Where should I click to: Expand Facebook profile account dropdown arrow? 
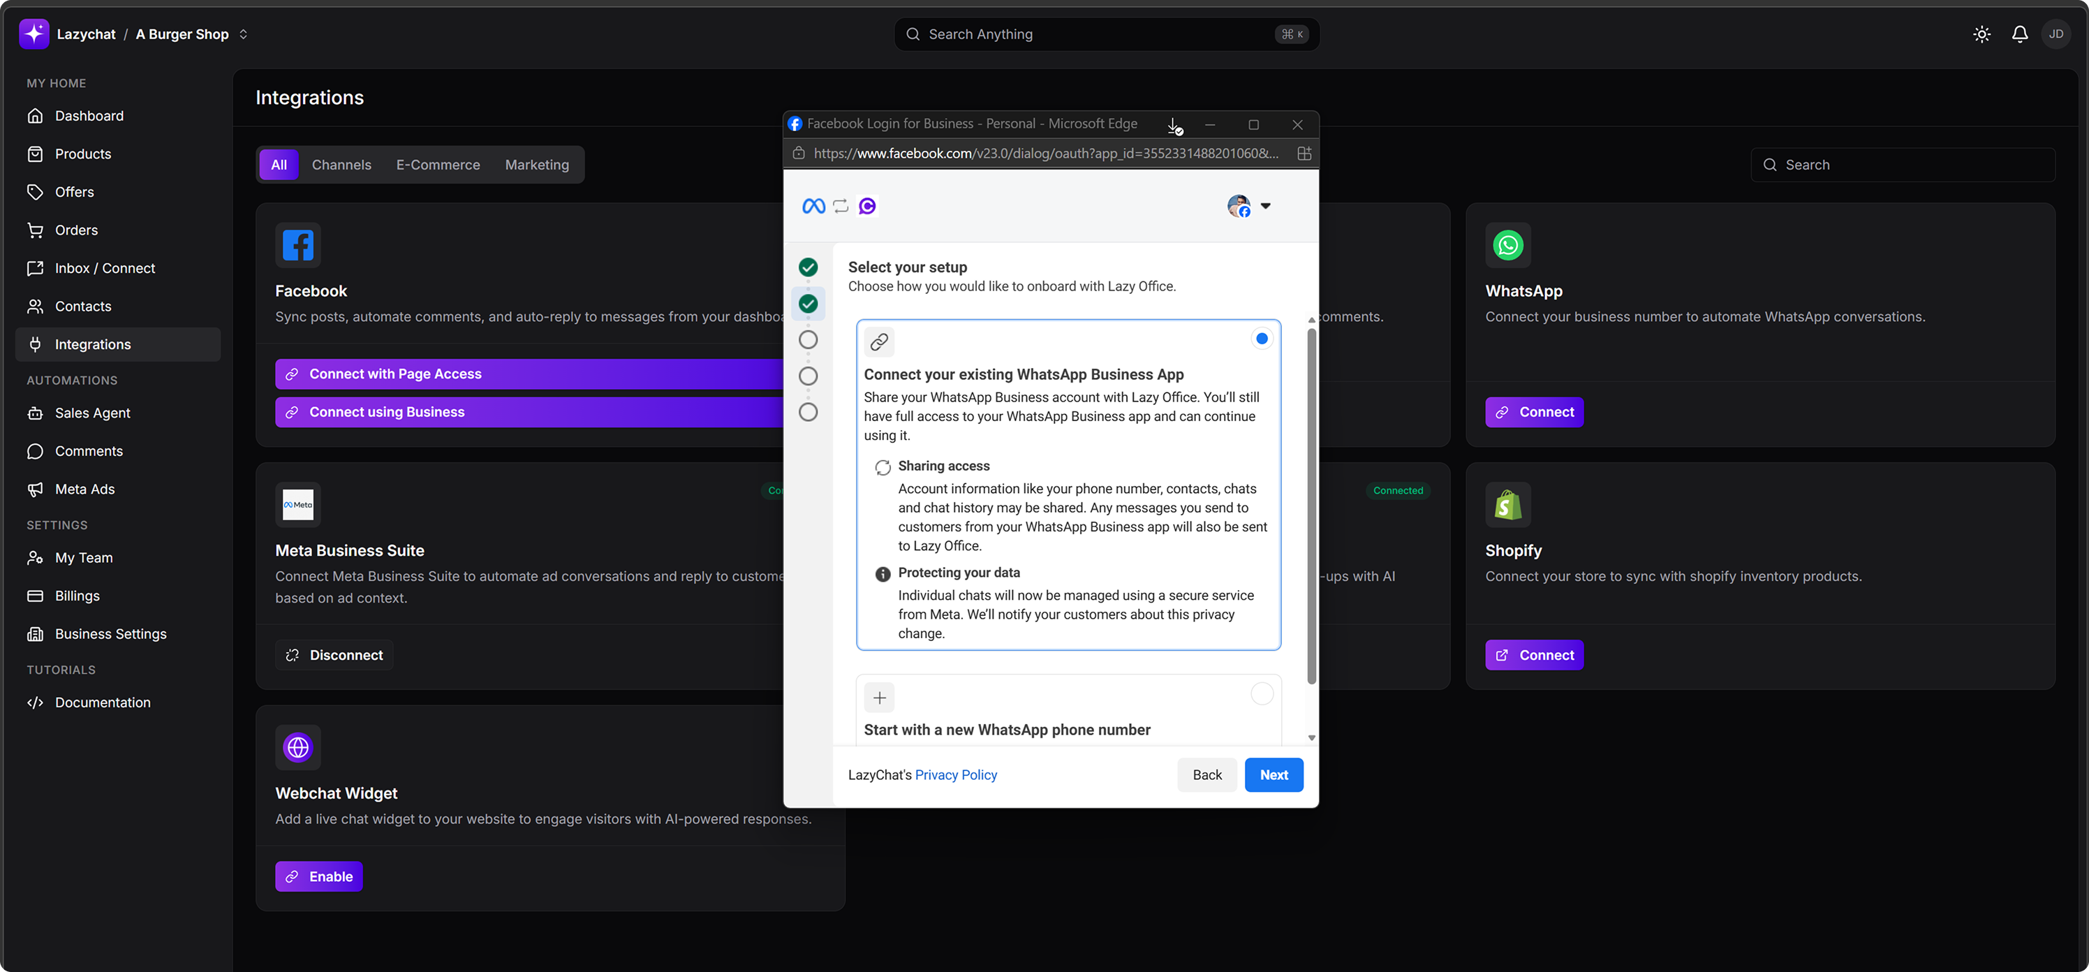pos(1265,206)
